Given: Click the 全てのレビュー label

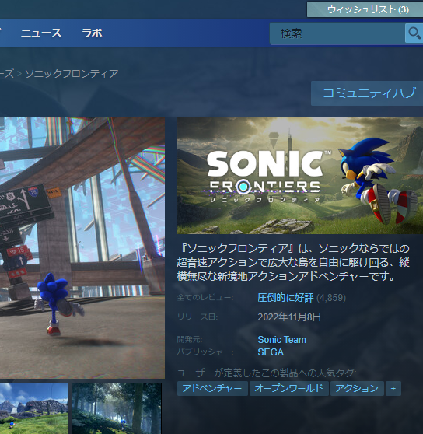Looking at the screenshot, I should 205,298.
